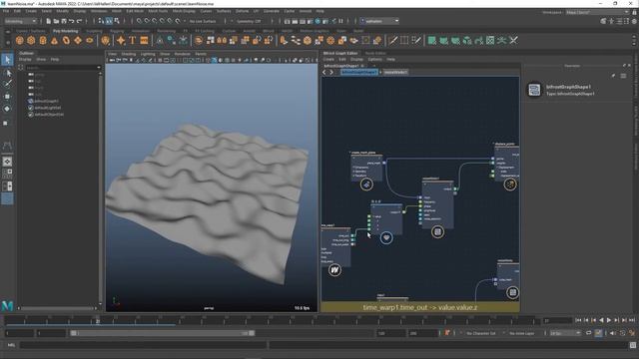The image size is (639, 359).
Task: Open the No Anim Layer dropdown
Action: pyautogui.click(x=523, y=333)
